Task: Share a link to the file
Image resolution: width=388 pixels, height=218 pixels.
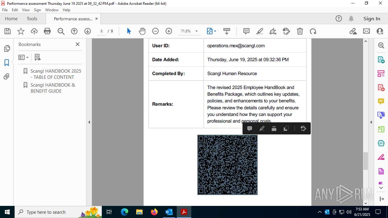Action: click(x=353, y=31)
